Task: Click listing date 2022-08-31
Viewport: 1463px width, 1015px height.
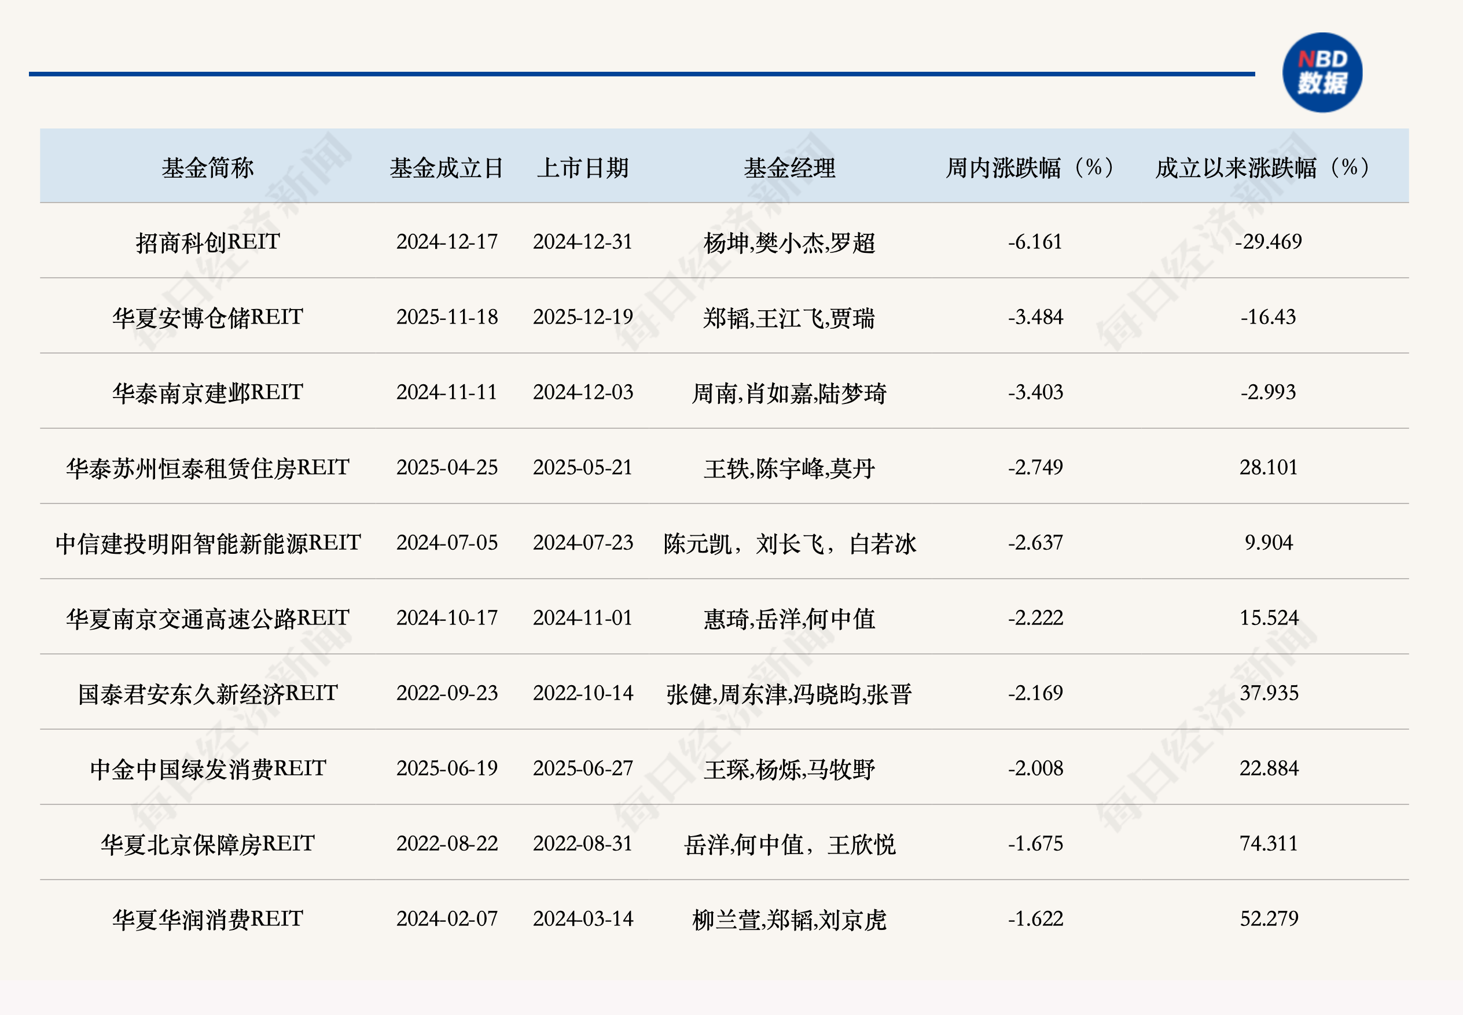Action: coord(583,843)
